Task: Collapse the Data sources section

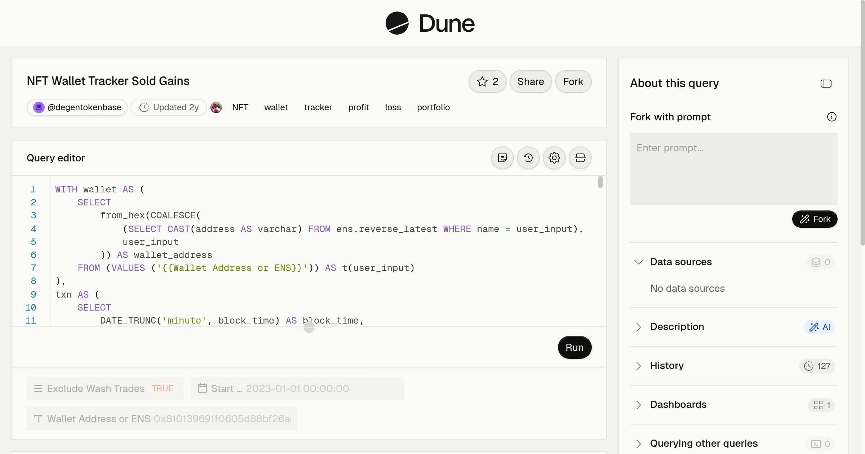Action: tap(639, 262)
